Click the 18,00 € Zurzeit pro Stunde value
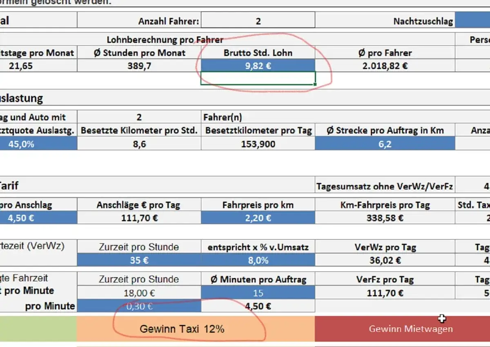This screenshot has height=347, width=490. point(139,293)
